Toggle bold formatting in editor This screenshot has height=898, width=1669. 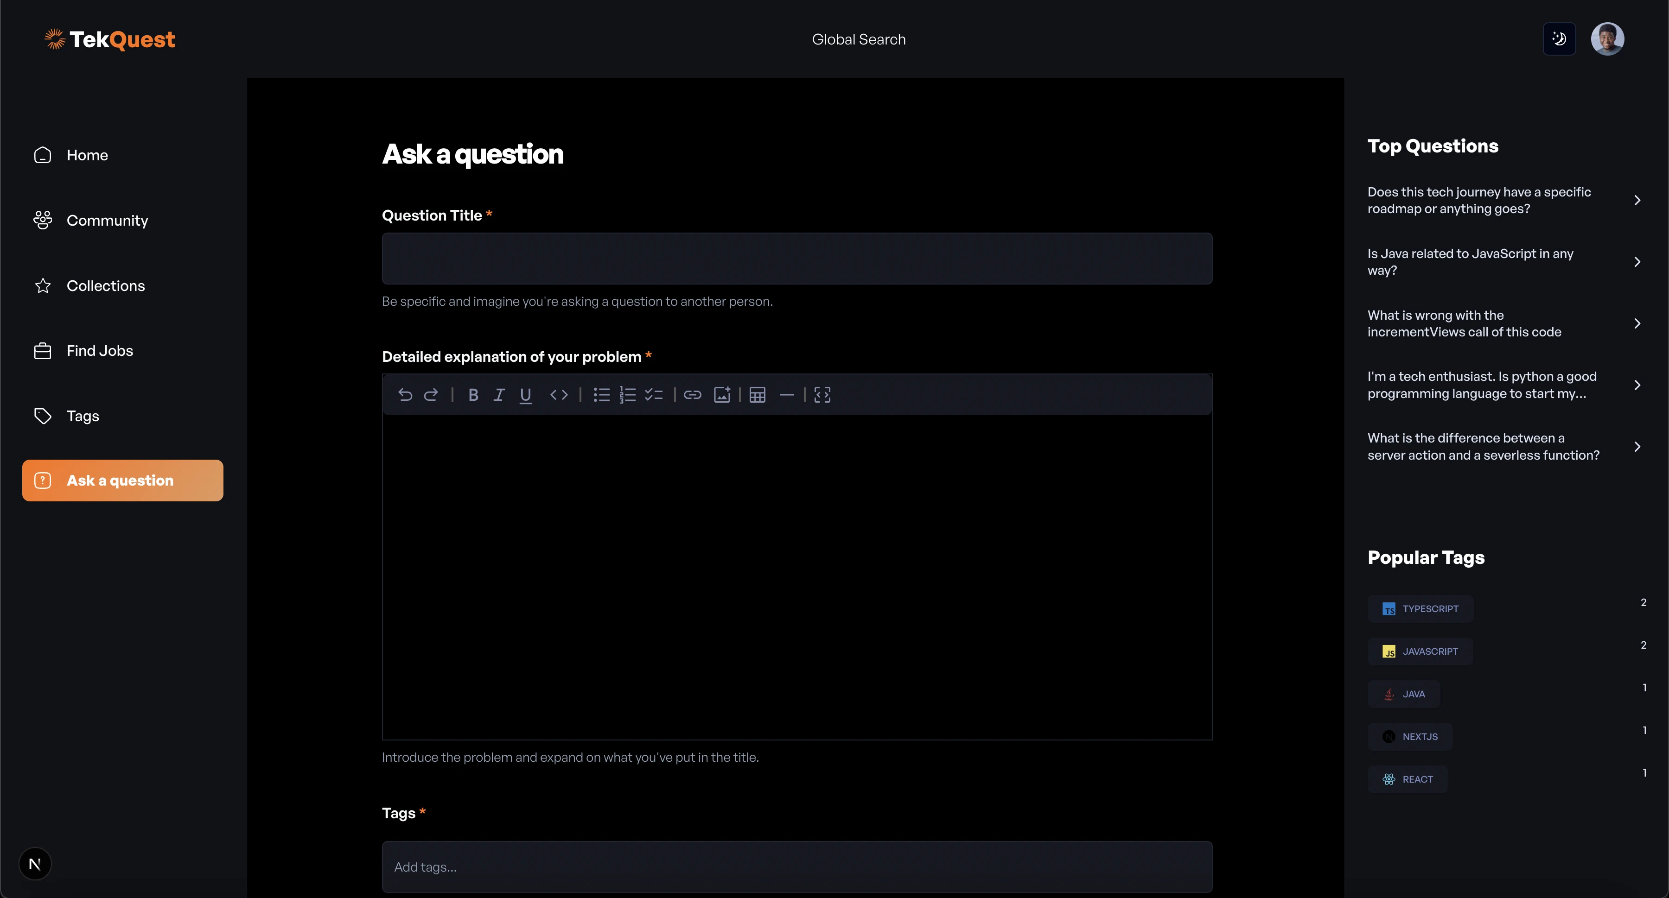pyautogui.click(x=473, y=395)
